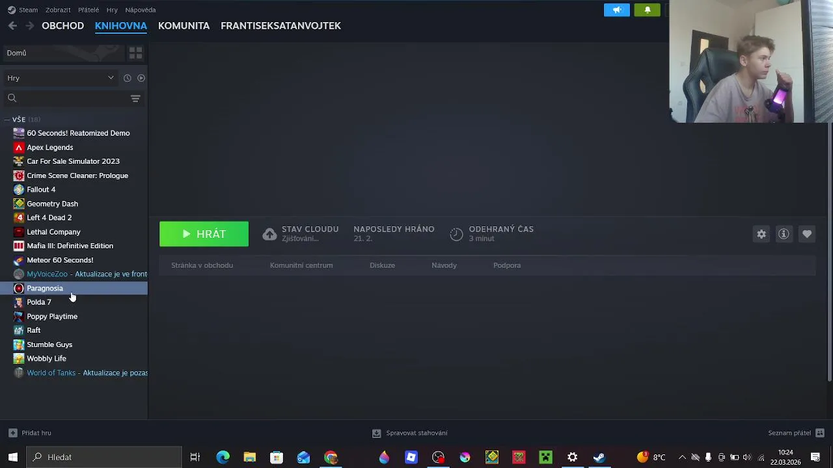Go forward with the right arrow
This screenshot has height=468, width=833.
coord(29,26)
